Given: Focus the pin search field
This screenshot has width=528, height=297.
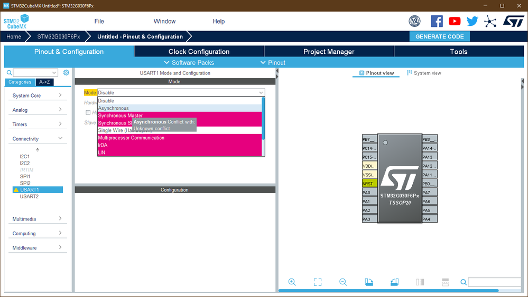Looking at the screenshot, I should [495, 282].
